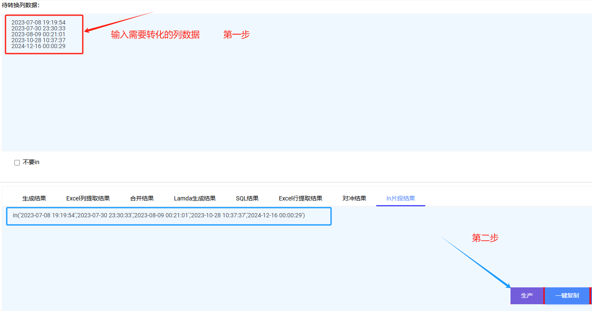Select the 合并结果 tab
The image size is (592, 311).
[142, 198]
